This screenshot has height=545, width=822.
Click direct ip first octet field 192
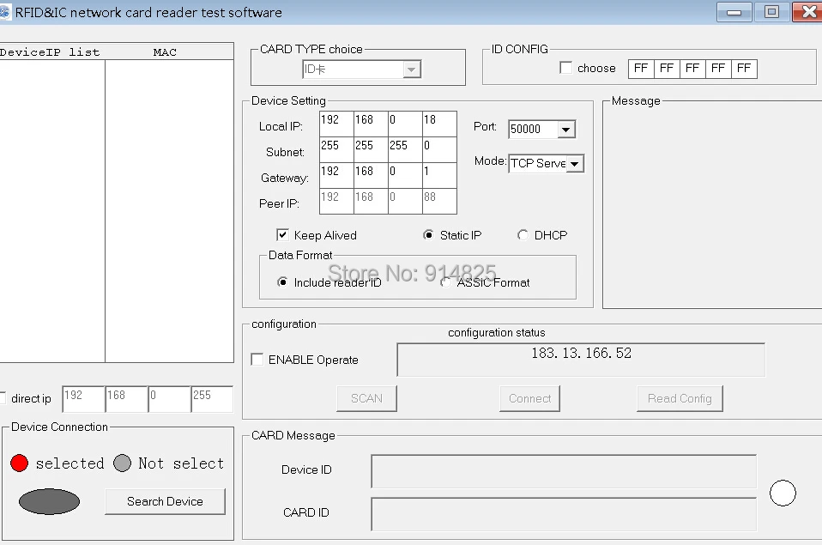tap(83, 399)
